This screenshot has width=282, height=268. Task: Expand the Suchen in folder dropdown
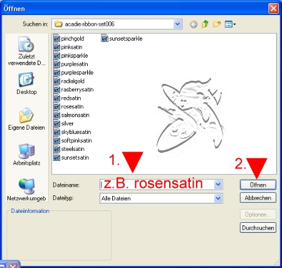pyautogui.click(x=177, y=24)
